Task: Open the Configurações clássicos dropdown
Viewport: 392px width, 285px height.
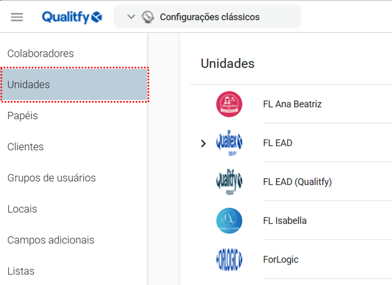Action: pos(131,17)
